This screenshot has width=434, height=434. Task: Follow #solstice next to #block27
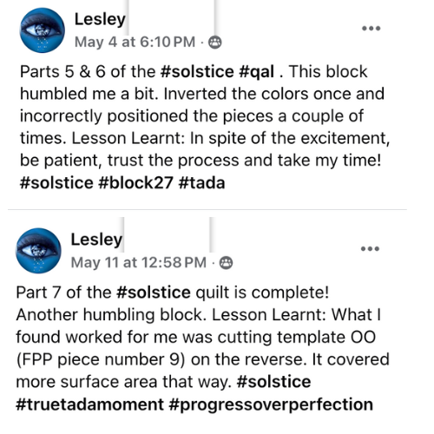click(x=56, y=183)
